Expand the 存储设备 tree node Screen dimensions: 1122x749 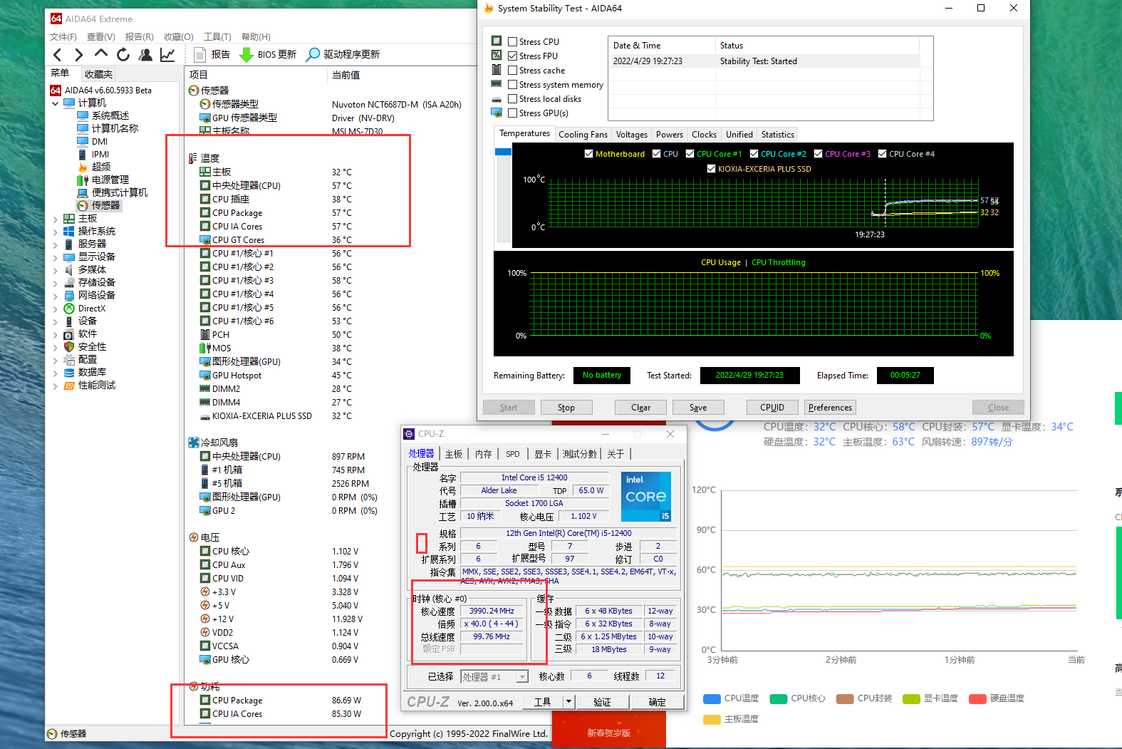coord(56,283)
